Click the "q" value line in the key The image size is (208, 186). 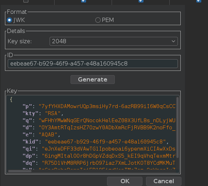tap(99, 120)
